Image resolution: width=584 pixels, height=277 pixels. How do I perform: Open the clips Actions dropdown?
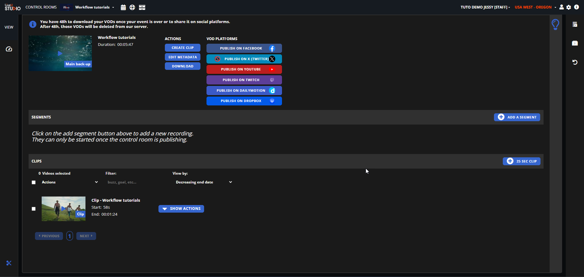(70, 182)
